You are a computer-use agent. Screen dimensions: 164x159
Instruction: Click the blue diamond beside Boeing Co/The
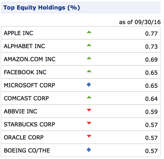pos(89,150)
